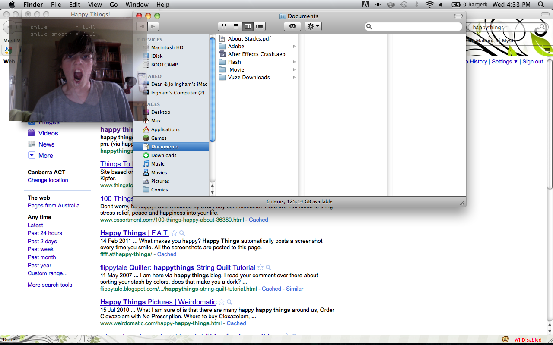Image resolution: width=553 pixels, height=345 pixels.
Task: Open Downloads folder in Finder sidebar
Action: 163,155
